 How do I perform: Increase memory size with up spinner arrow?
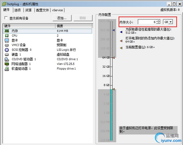[x=158, y=21]
